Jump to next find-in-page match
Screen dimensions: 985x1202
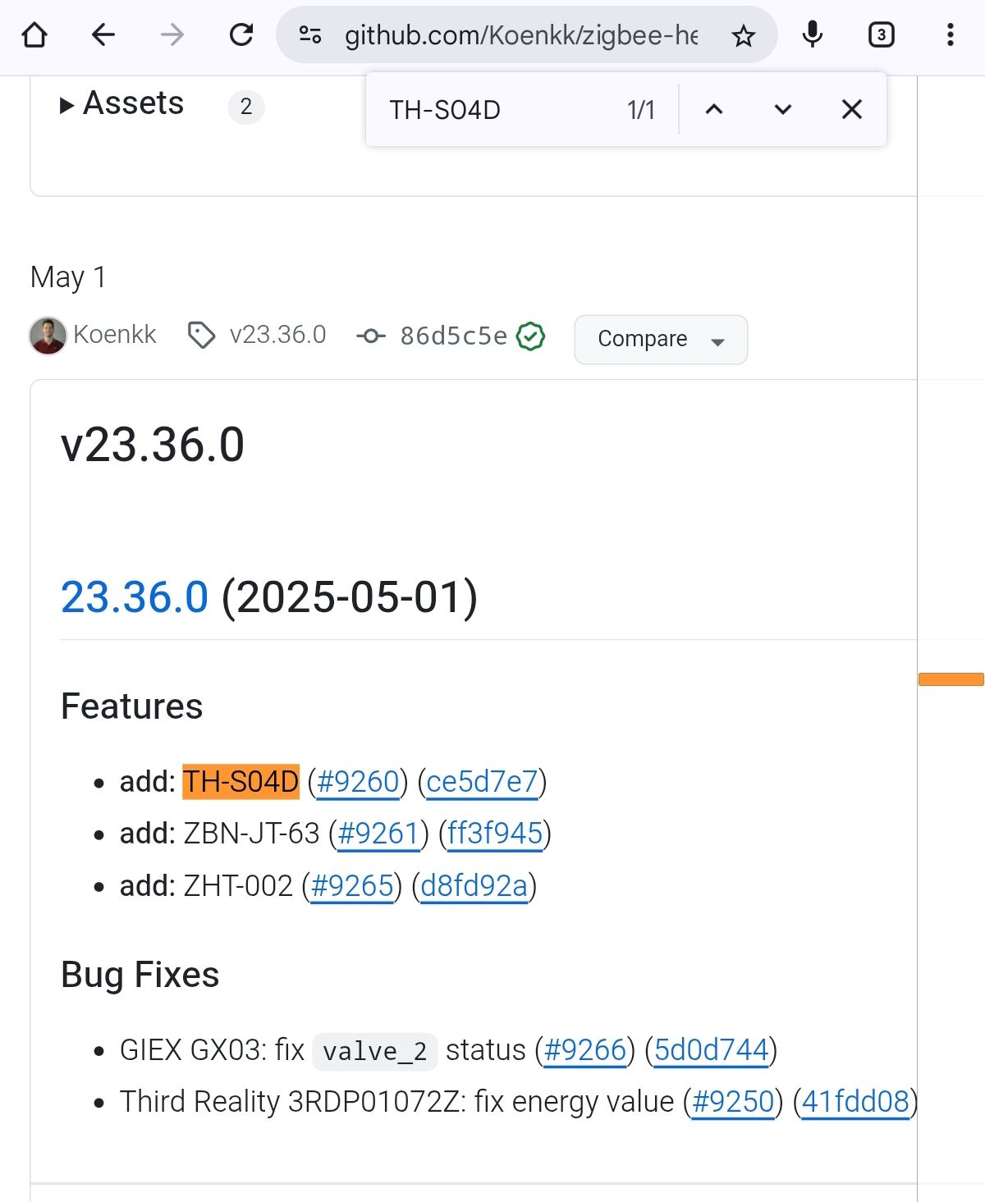pyautogui.click(x=783, y=110)
